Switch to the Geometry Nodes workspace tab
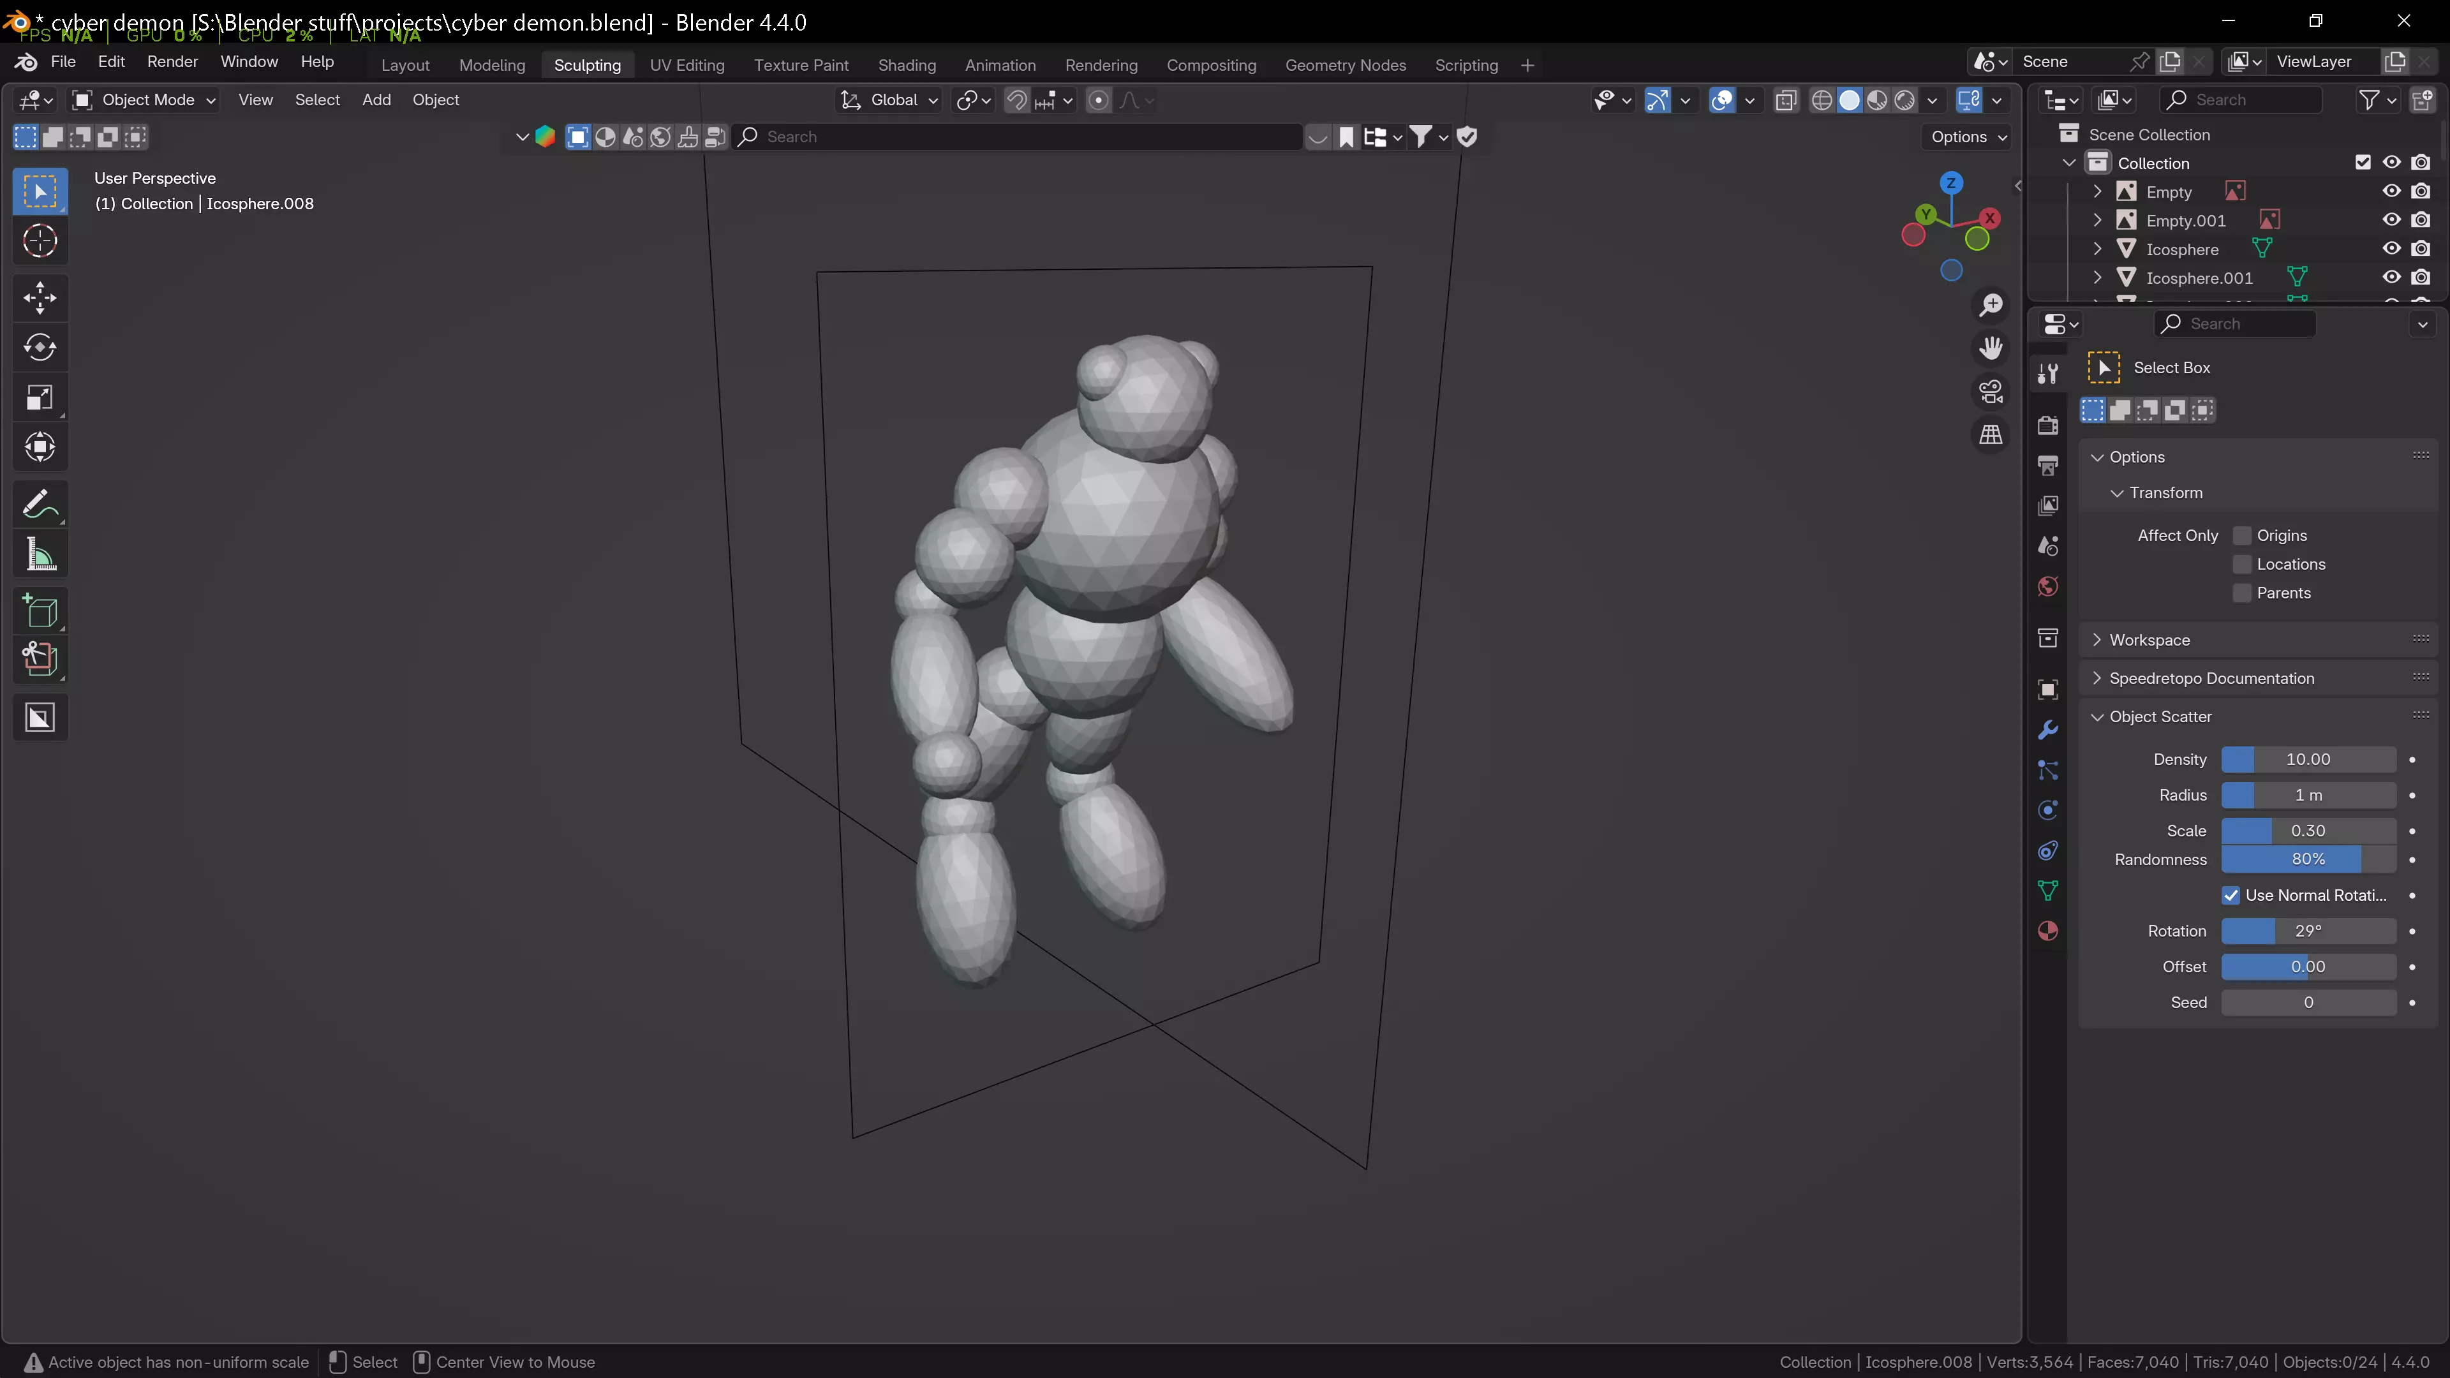 tap(1345, 64)
